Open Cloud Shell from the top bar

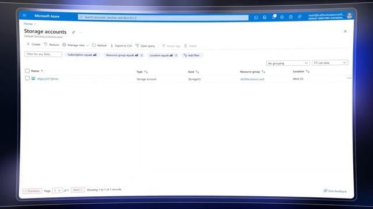coord(256,17)
